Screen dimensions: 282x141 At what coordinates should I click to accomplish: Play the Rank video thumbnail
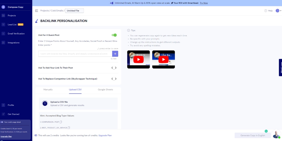(138, 60)
